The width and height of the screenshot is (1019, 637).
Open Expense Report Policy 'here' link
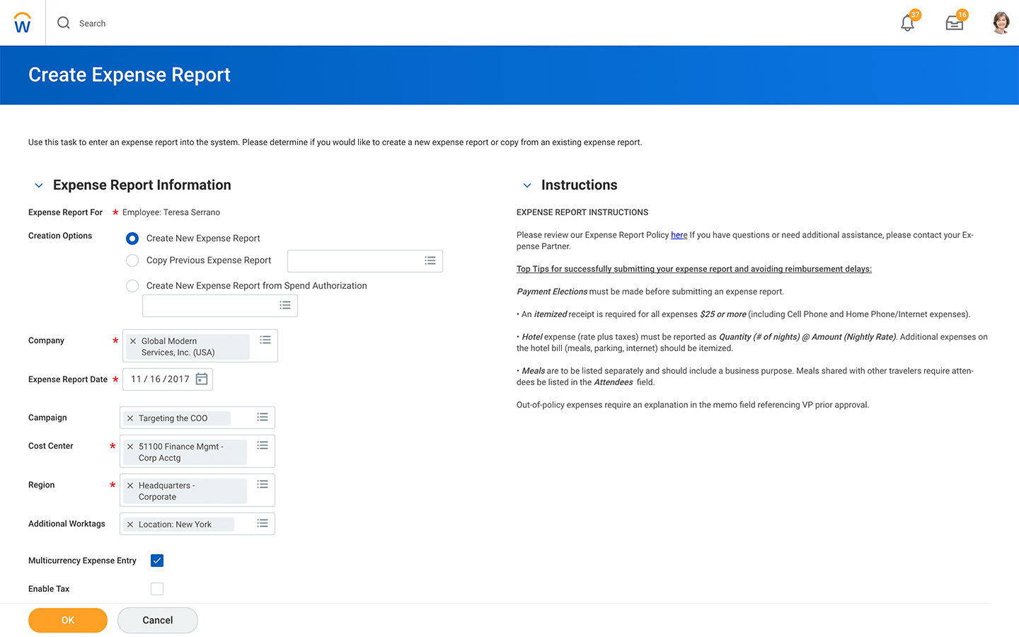point(679,235)
